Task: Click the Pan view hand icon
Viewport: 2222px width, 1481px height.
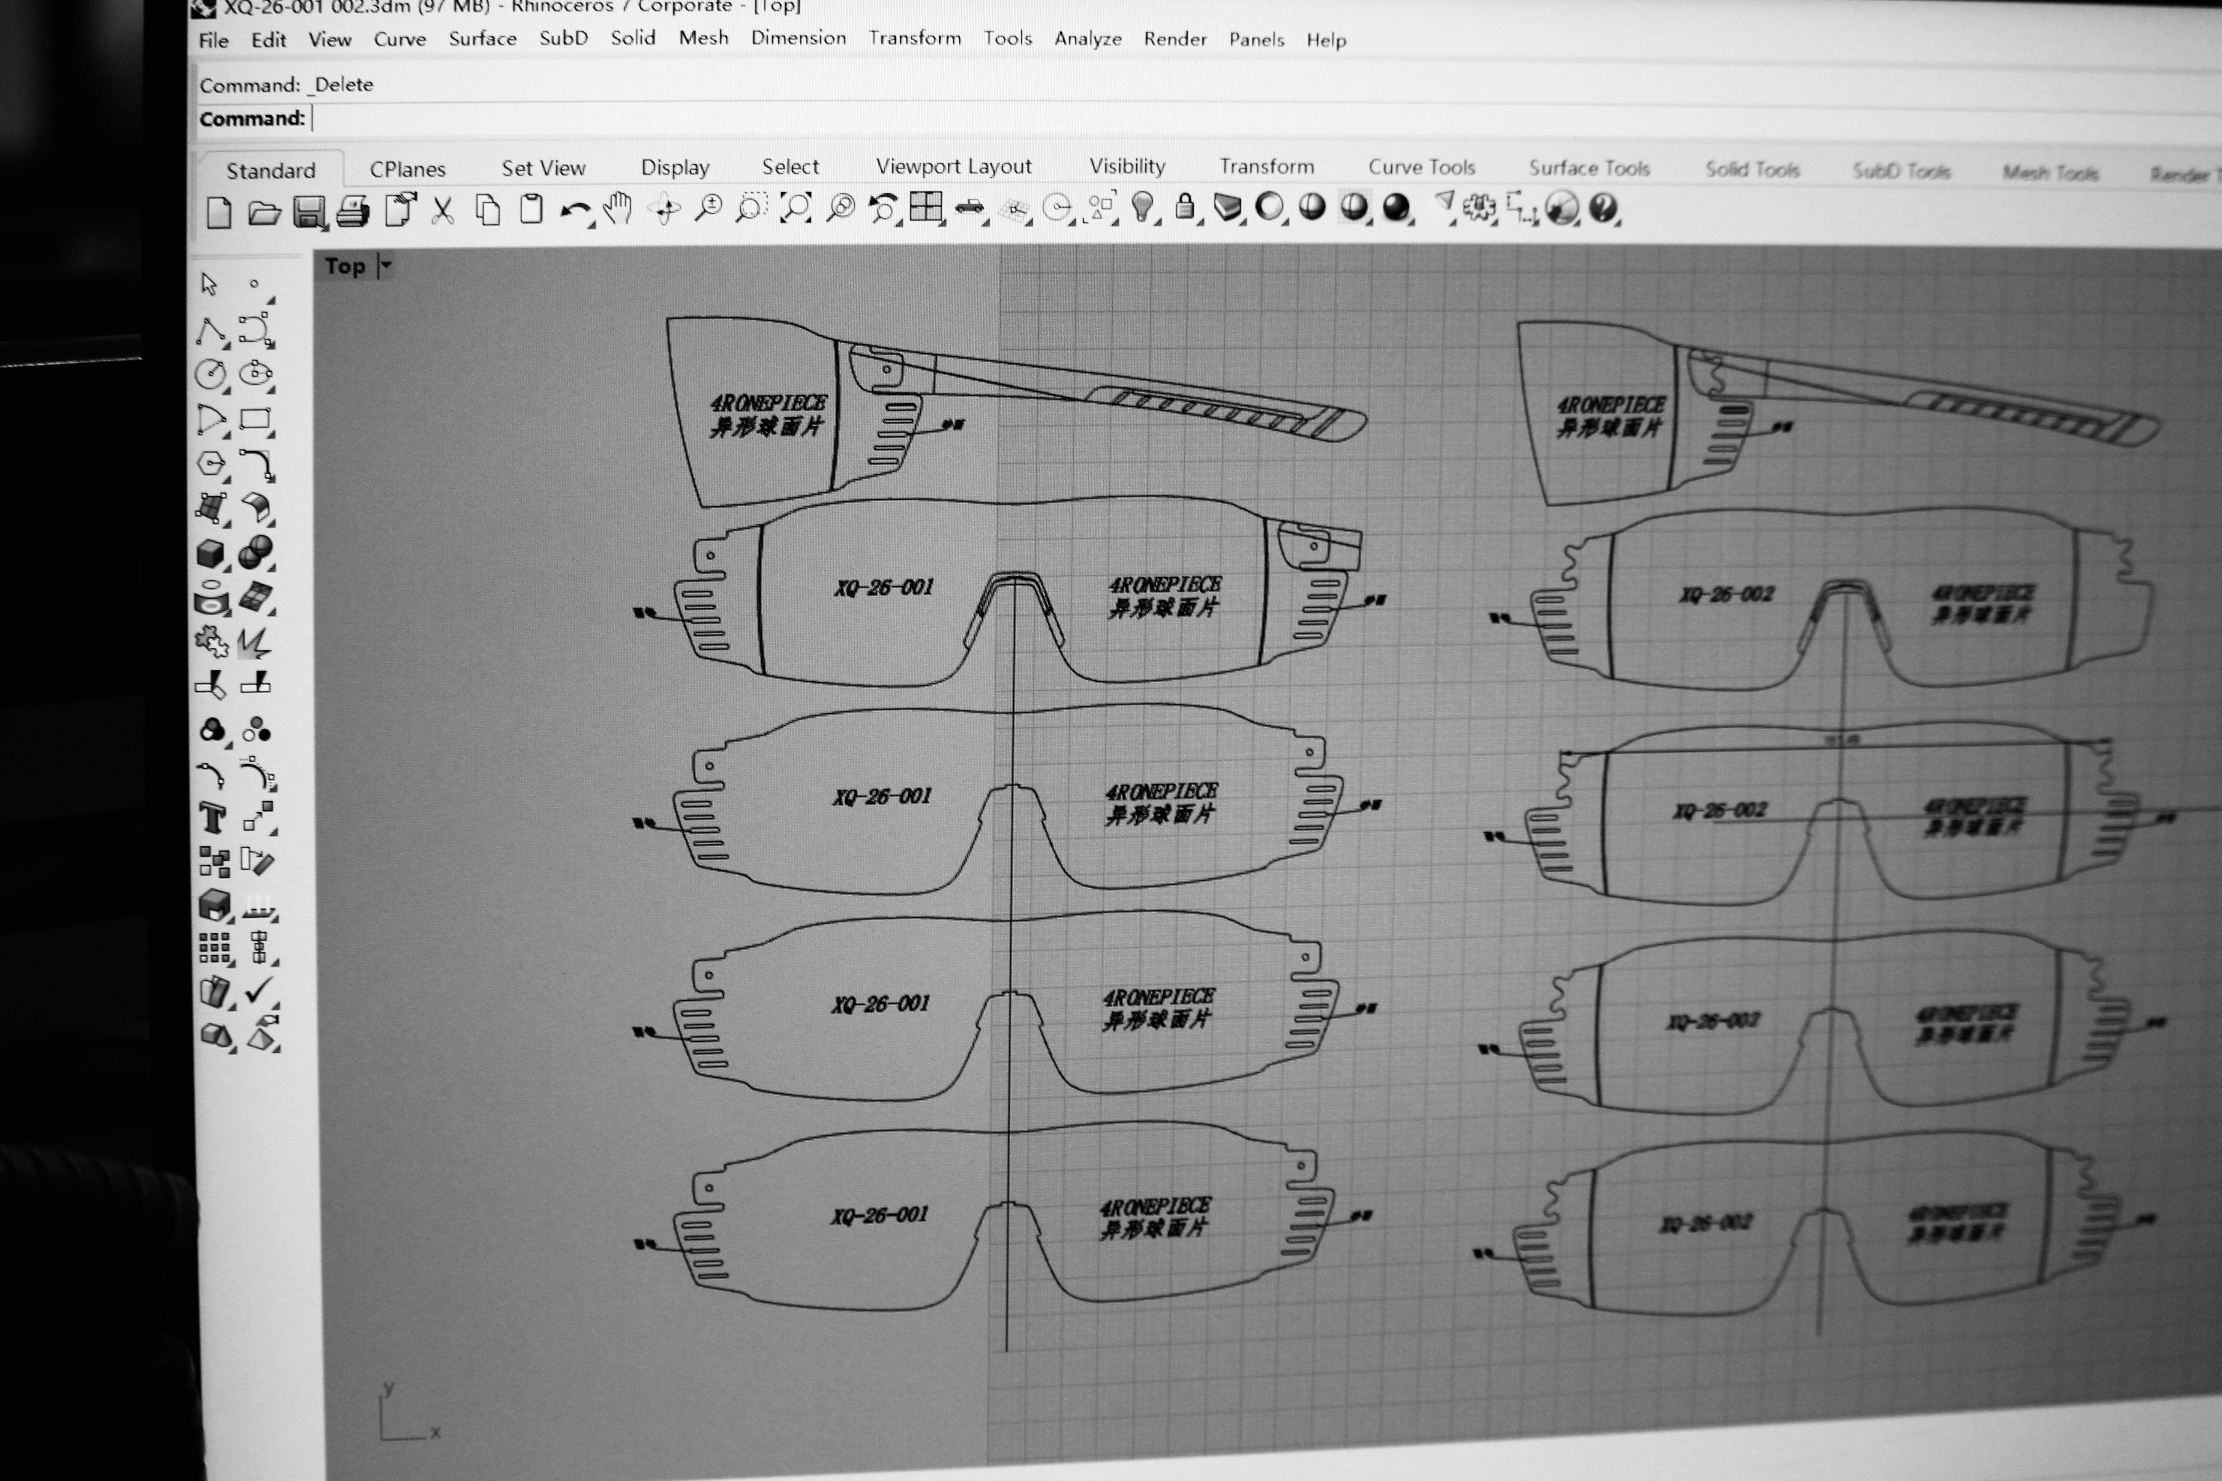Action: coord(617,209)
